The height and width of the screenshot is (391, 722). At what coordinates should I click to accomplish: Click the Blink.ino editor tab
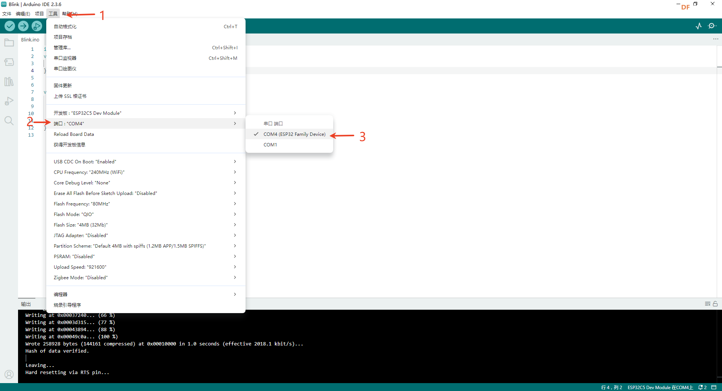[x=30, y=40]
